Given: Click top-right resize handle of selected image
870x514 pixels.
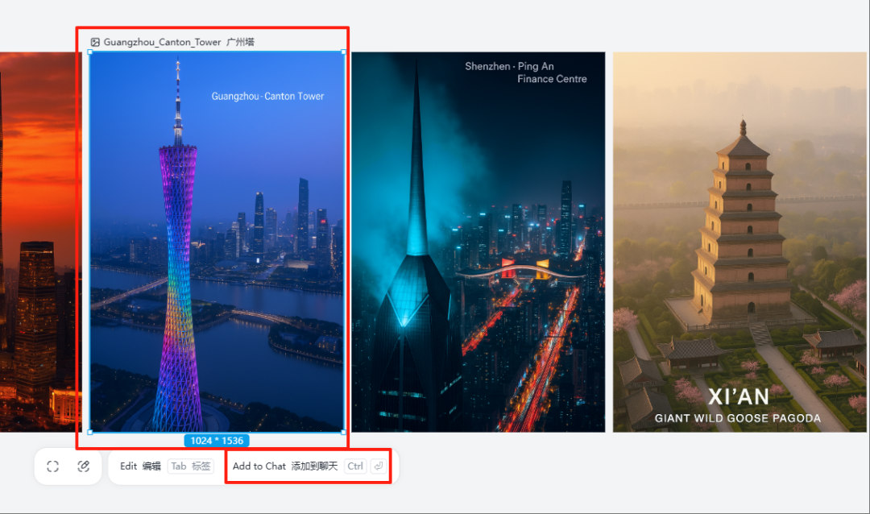Looking at the screenshot, I should [x=344, y=52].
